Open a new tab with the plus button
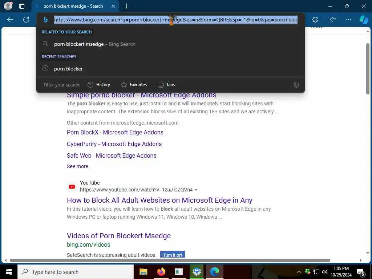The height and width of the screenshot is (279, 372). (x=126, y=6)
